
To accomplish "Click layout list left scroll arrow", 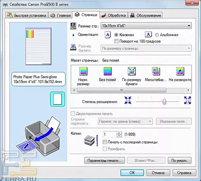I will click(x=74, y=90).
